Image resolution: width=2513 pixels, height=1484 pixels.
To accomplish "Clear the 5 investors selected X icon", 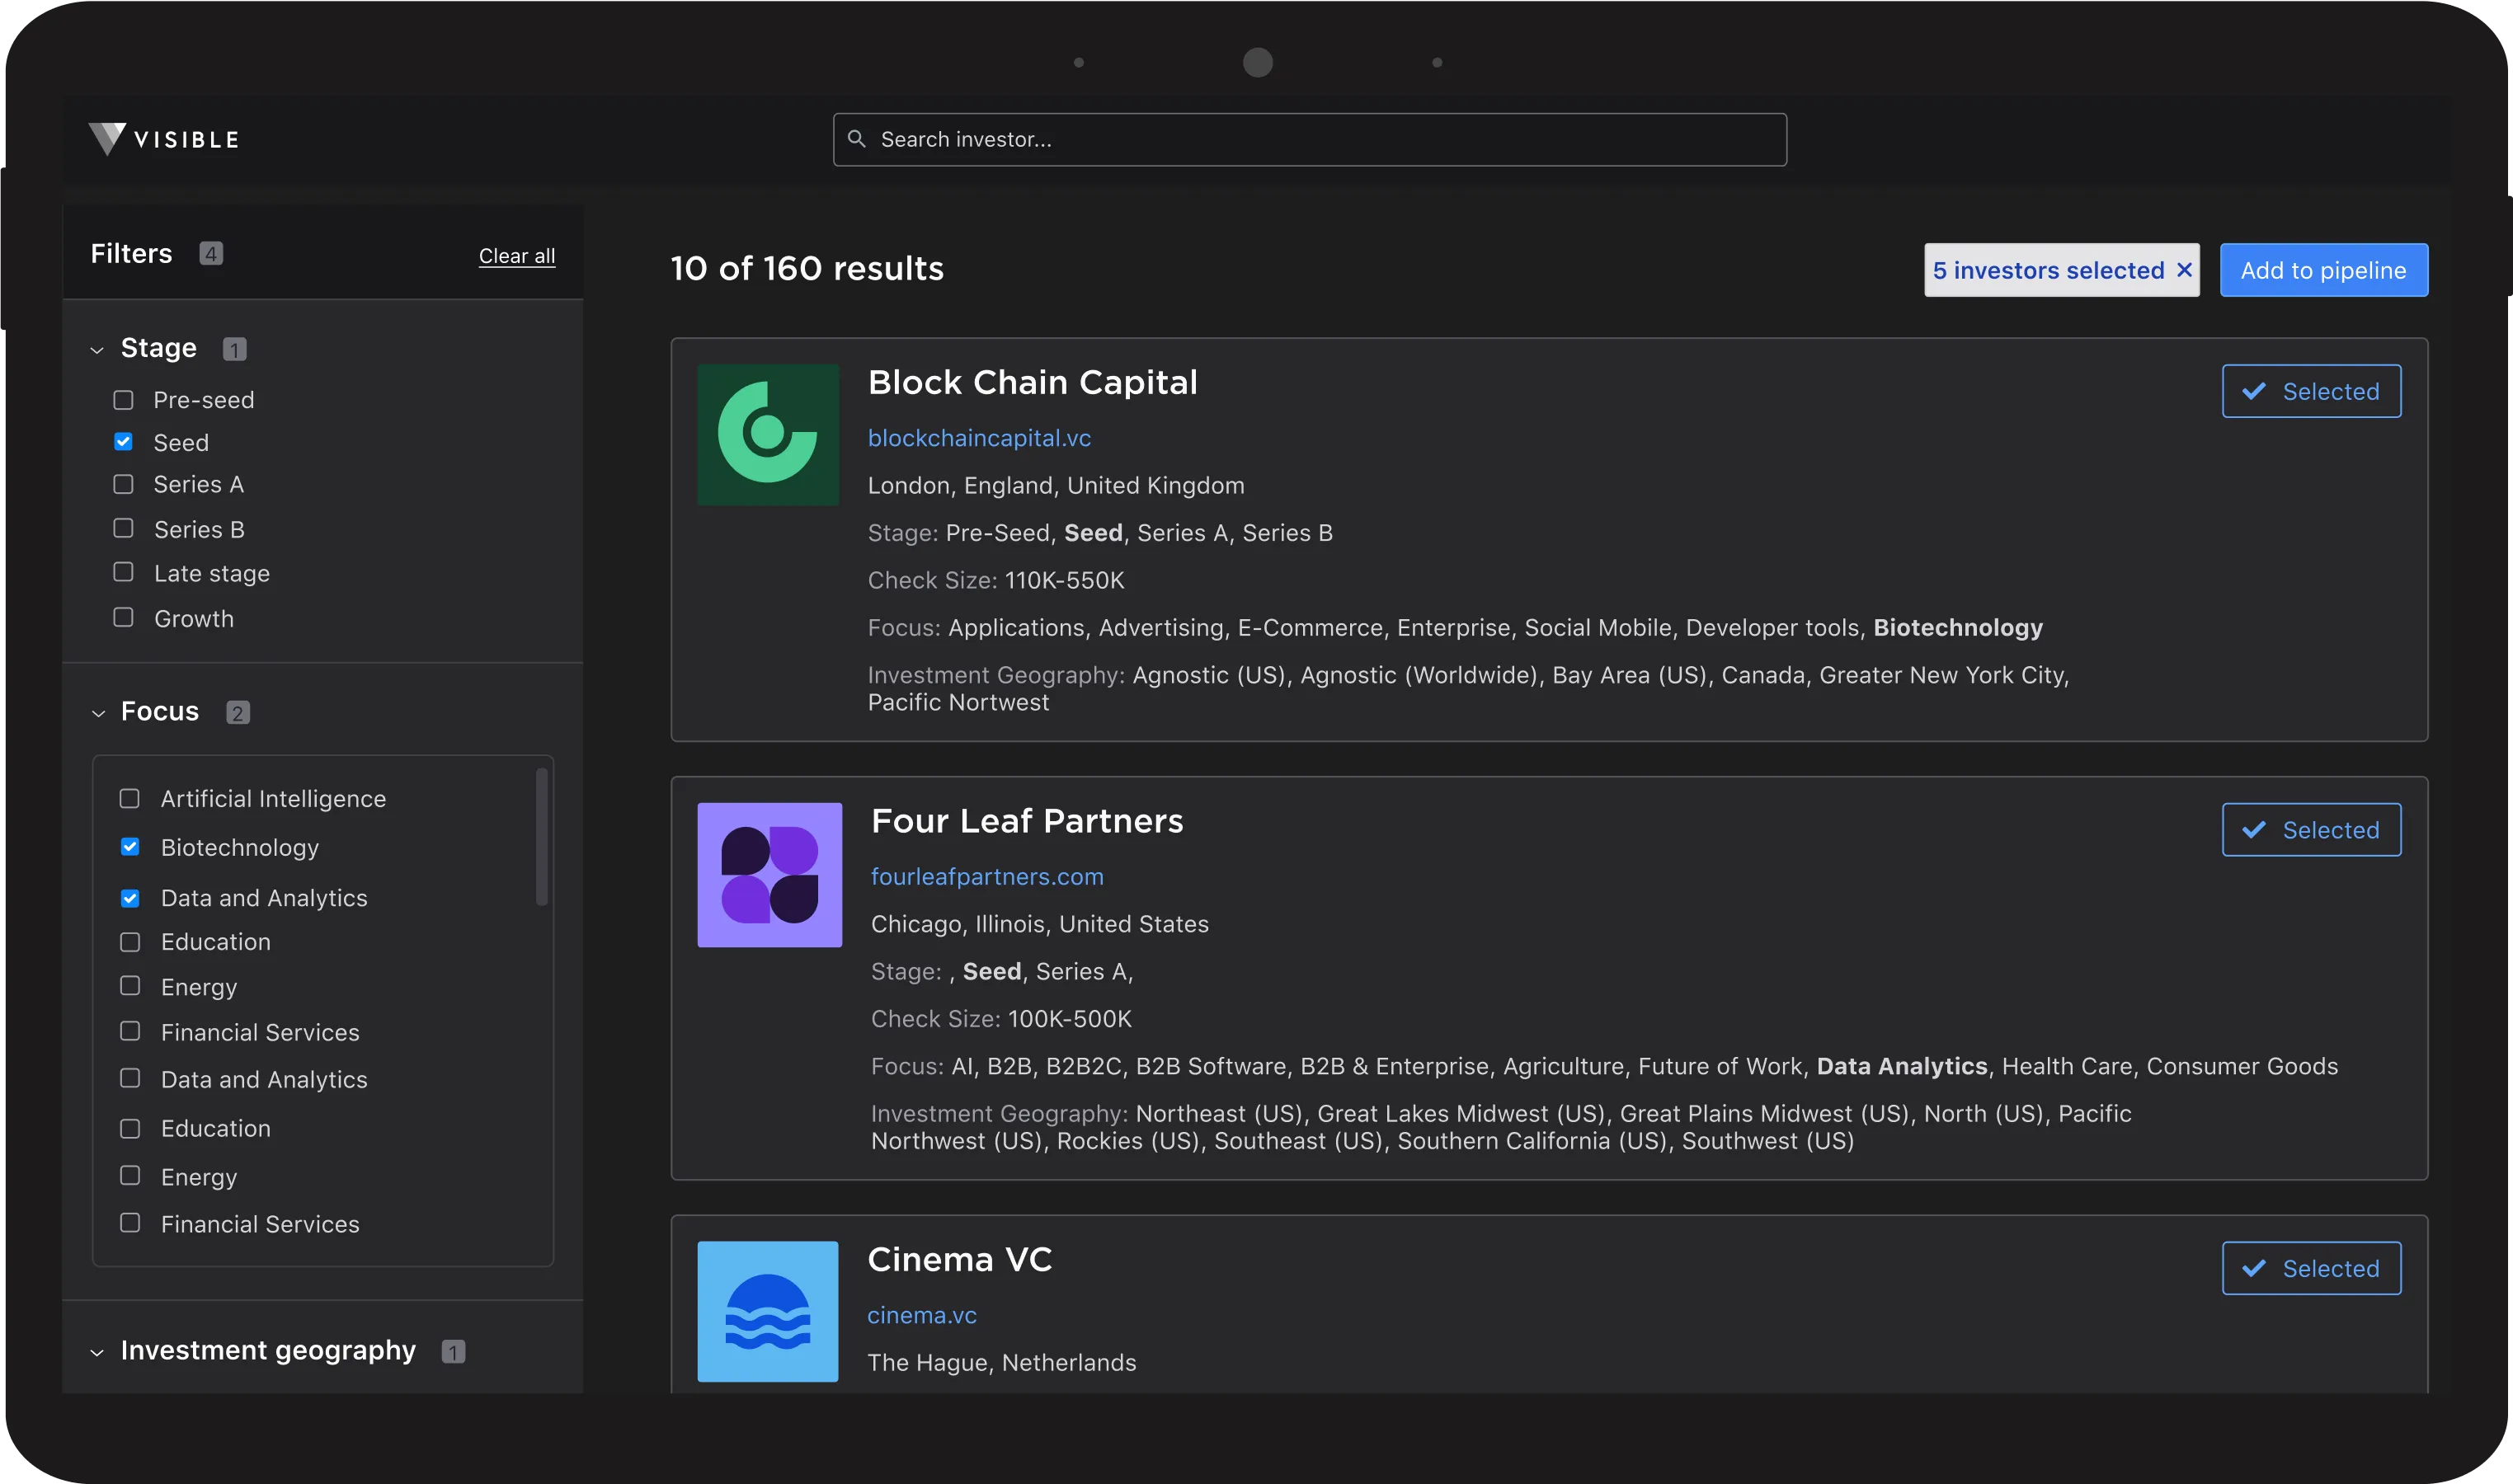I will pyautogui.click(x=2184, y=270).
